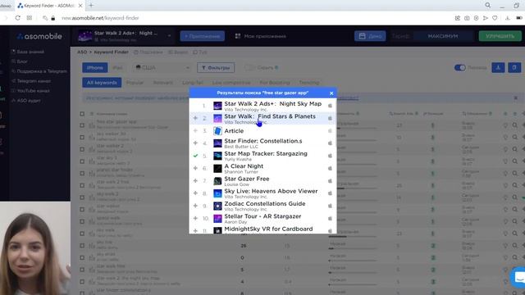
Task: Click the browser bookmark heart icon
Action: pyautogui.click(x=495, y=18)
